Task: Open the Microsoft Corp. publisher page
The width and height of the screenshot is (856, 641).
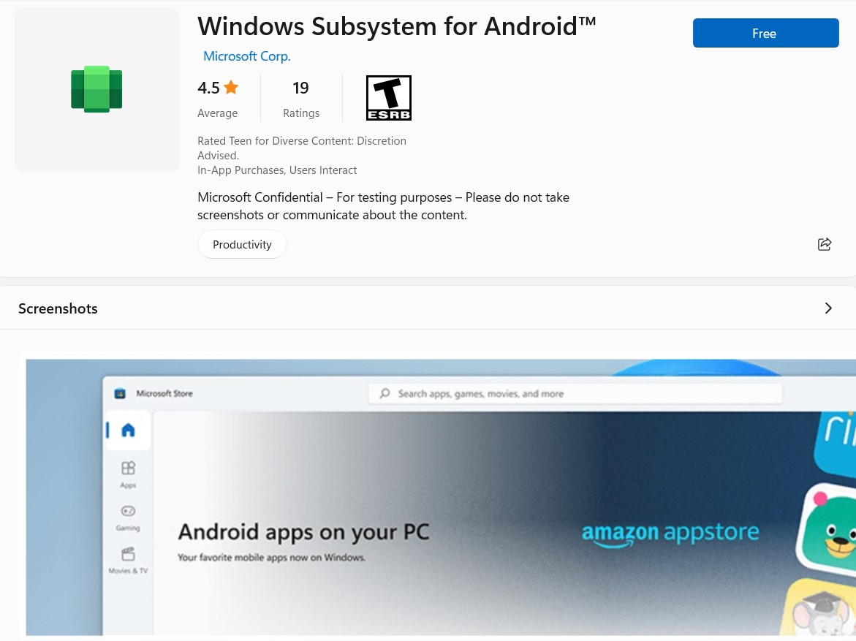Action: (x=246, y=56)
